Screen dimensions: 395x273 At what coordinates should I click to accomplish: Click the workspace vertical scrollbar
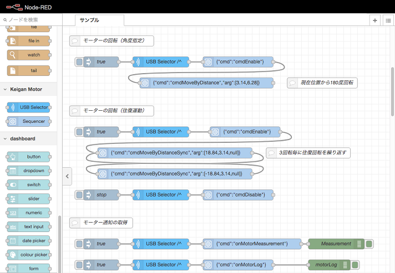[393, 92]
